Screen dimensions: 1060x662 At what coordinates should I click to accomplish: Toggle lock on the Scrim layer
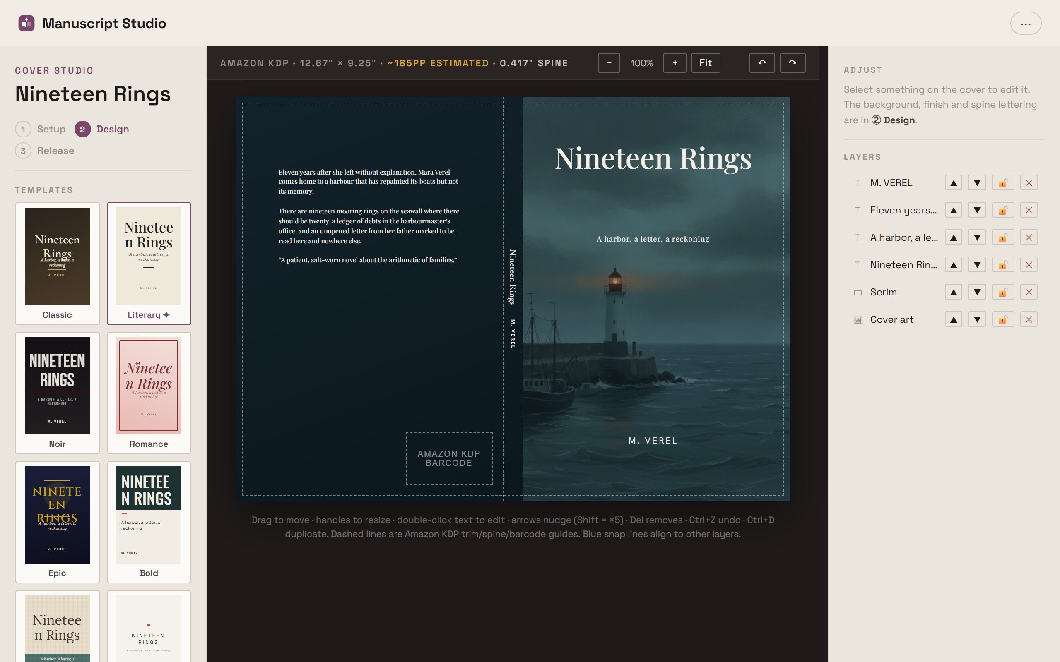pyautogui.click(x=1003, y=293)
